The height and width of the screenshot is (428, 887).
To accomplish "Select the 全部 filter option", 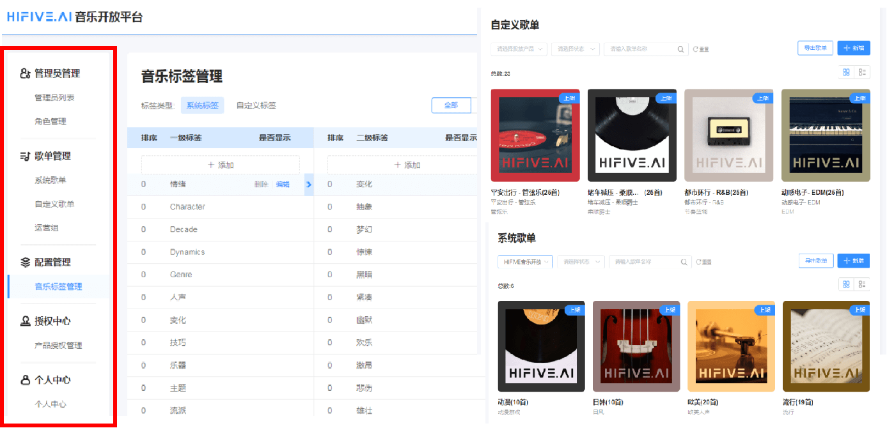I will tap(451, 105).
